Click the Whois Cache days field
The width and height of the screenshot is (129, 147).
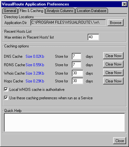pos(78,73)
